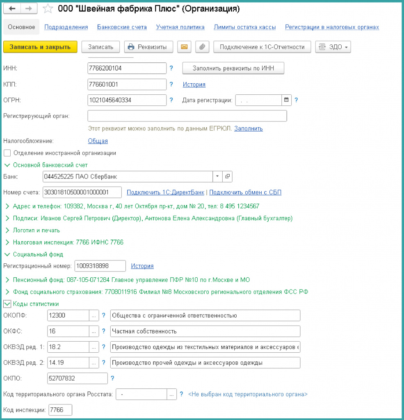The width and height of the screenshot is (404, 420).
Task: Open calendar for registration date
Action: click(286, 100)
